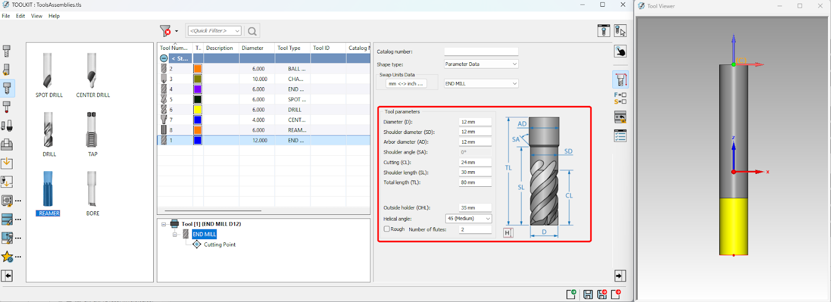Click the SPOT DRILL tool icon
Screen dimensions: 831x302
point(47,71)
